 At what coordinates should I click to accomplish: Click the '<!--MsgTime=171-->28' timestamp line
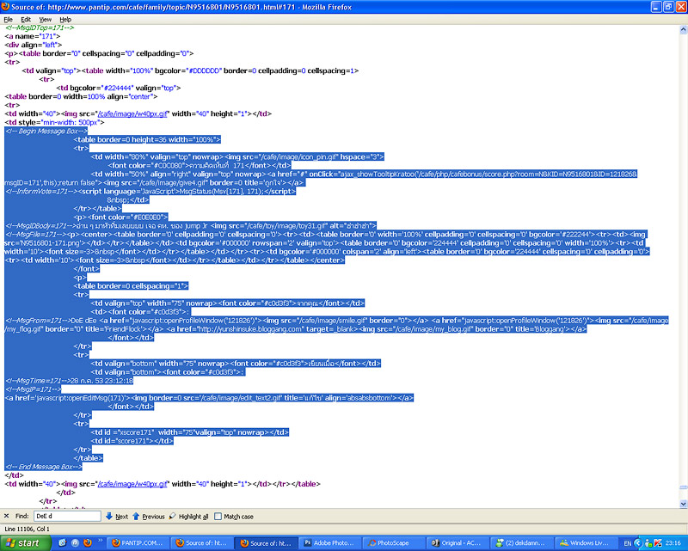69,381
